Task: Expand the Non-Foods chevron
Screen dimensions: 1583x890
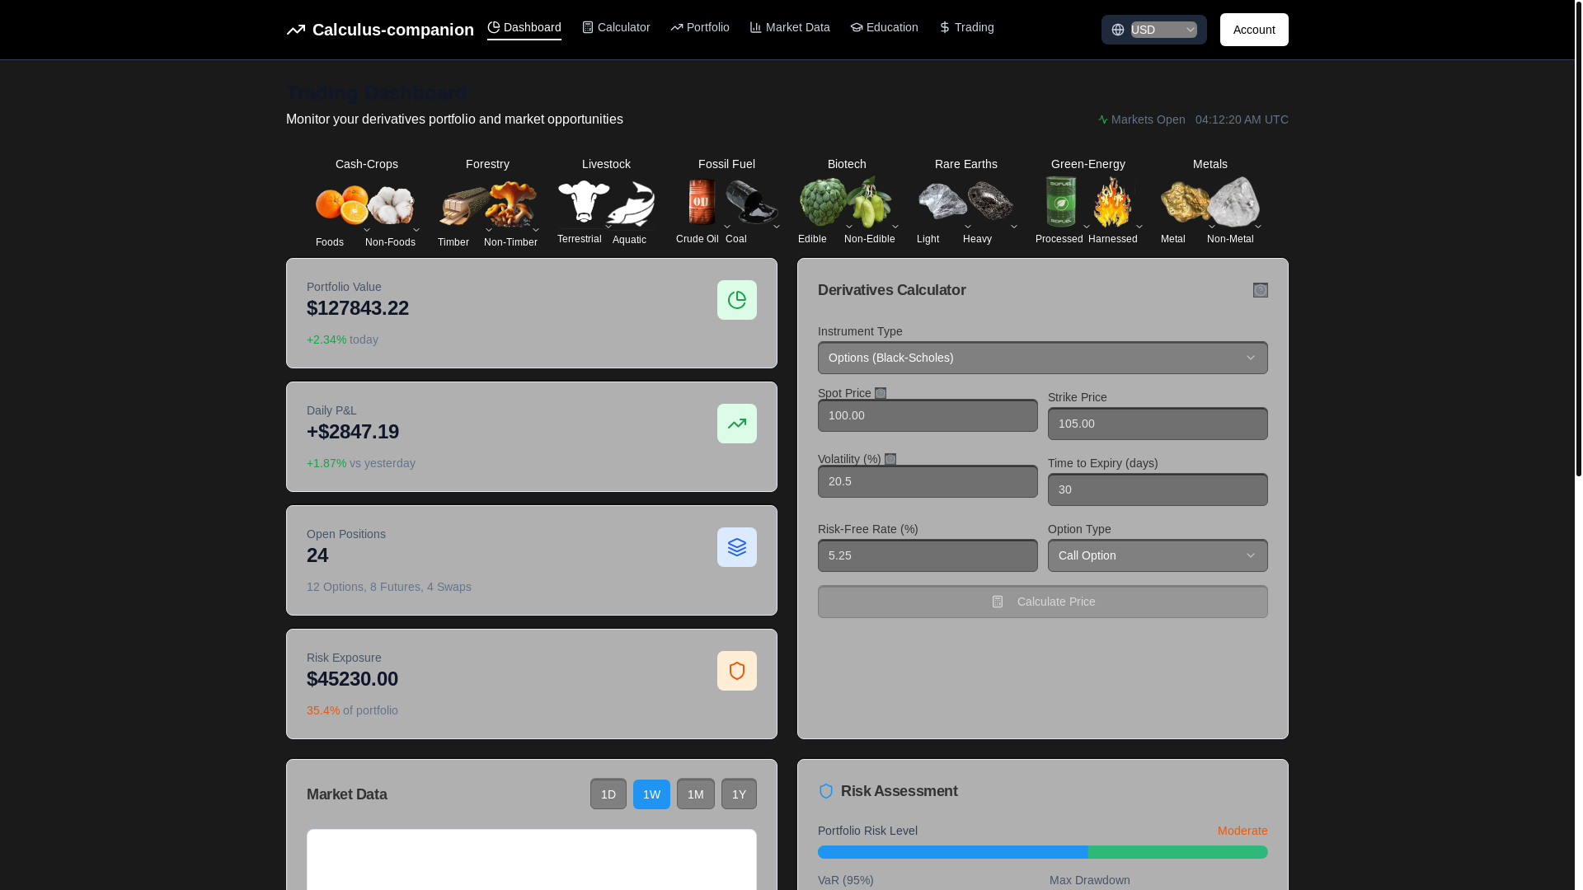Action: pos(416,230)
